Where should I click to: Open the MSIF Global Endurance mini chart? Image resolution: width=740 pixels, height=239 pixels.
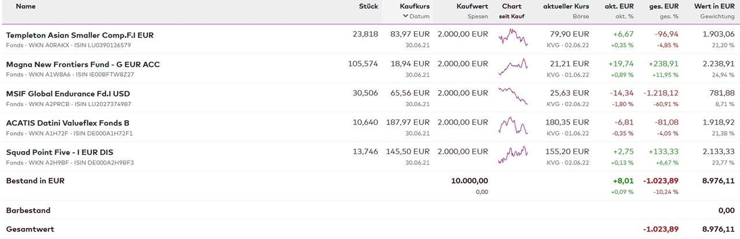(513, 96)
